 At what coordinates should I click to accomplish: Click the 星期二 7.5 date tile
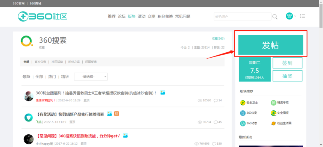click(x=255, y=69)
